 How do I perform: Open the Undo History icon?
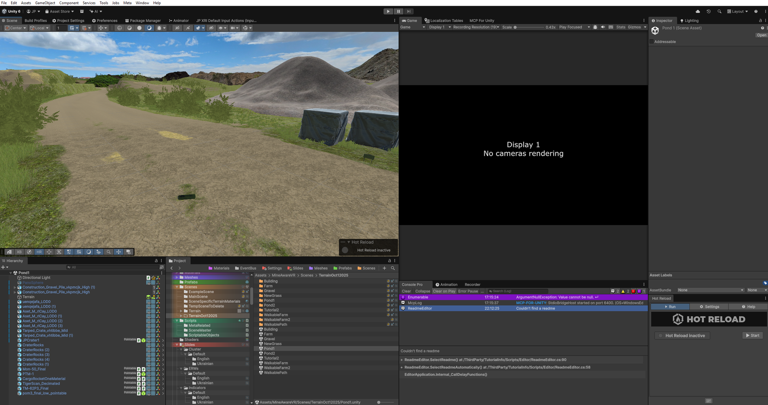click(x=708, y=12)
